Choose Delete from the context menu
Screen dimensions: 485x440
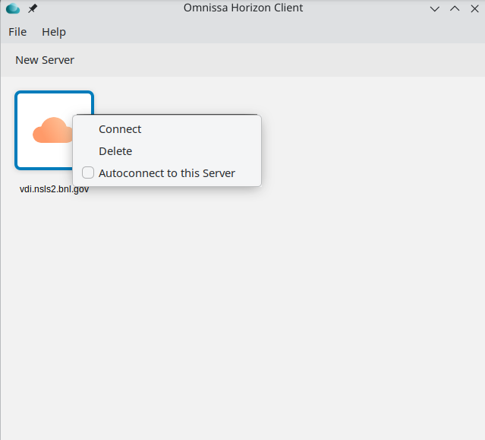coord(115,151)
